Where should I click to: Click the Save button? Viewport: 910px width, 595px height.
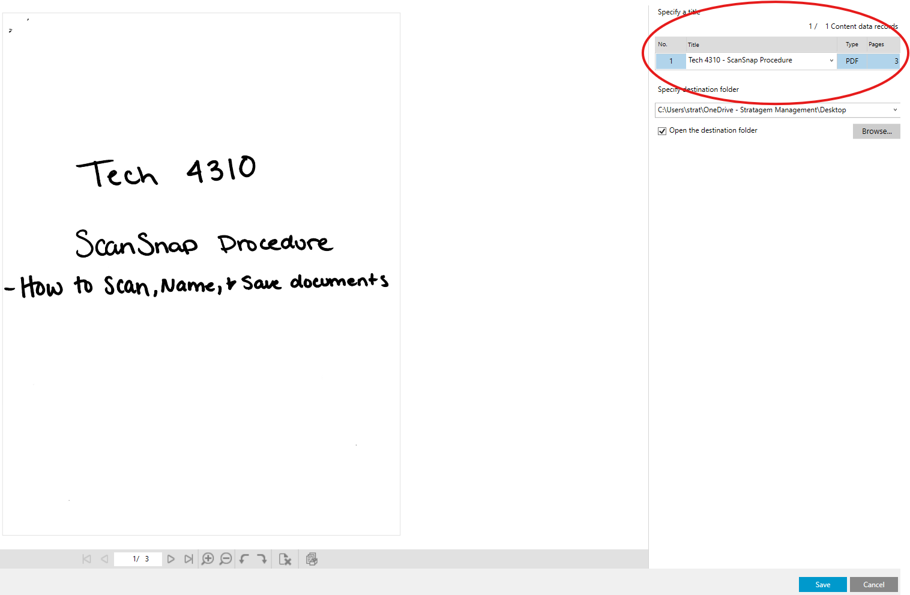[822, 584]
